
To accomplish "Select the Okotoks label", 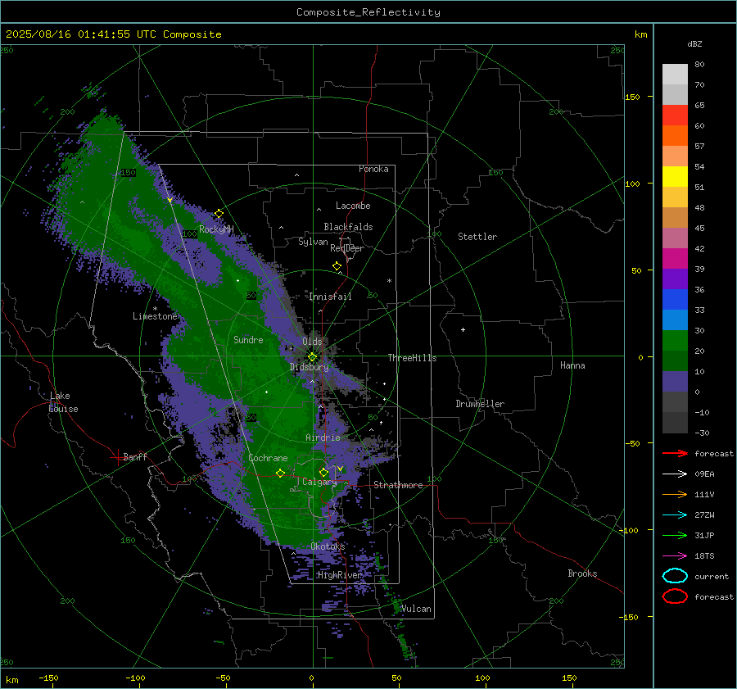I will coord(328,546).
